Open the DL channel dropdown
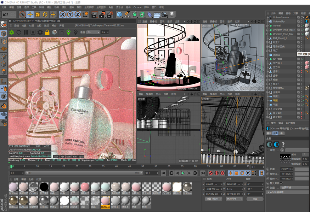This screenshot has width=310, height=212. click(93, 32)
